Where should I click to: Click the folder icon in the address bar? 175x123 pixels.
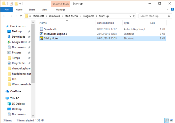(x=26, y=16)
